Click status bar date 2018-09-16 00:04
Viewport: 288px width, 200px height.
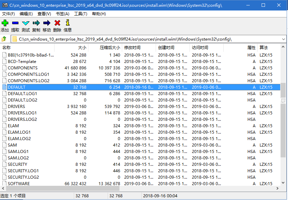coord(160,196)
